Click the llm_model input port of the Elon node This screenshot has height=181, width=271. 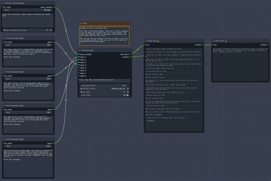(3, 143)
